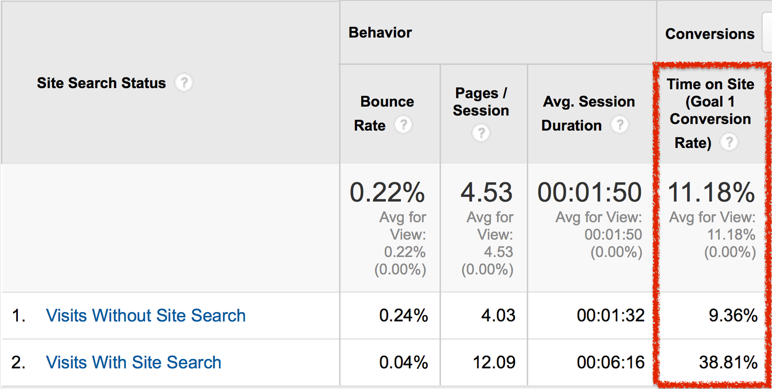Click the Pages / Session question mark icon
This screenshot has height=389, width=772.
tap(481, 133)
